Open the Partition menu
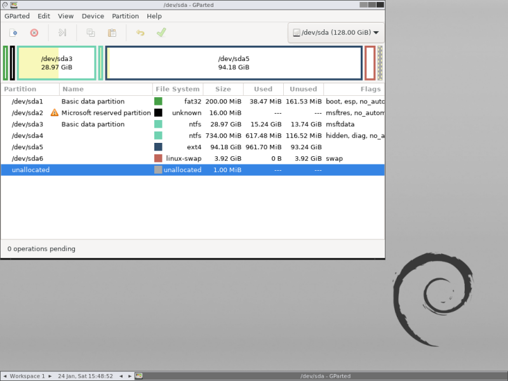Image resolution: width=508 pixels, height=381 pixels. (125, 17)
